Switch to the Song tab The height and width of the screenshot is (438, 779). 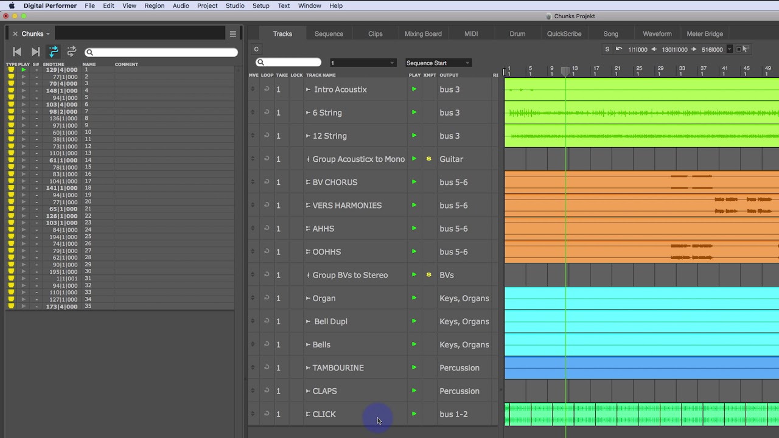click(x=610, y=33)
